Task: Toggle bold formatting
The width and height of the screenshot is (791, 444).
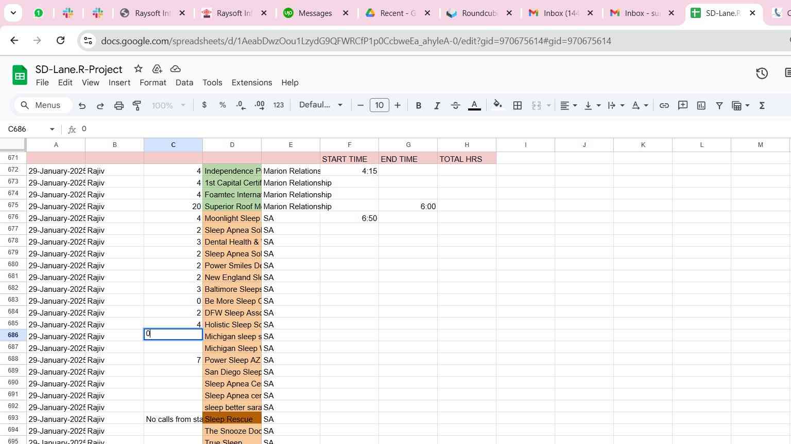Action: [418, 105]
